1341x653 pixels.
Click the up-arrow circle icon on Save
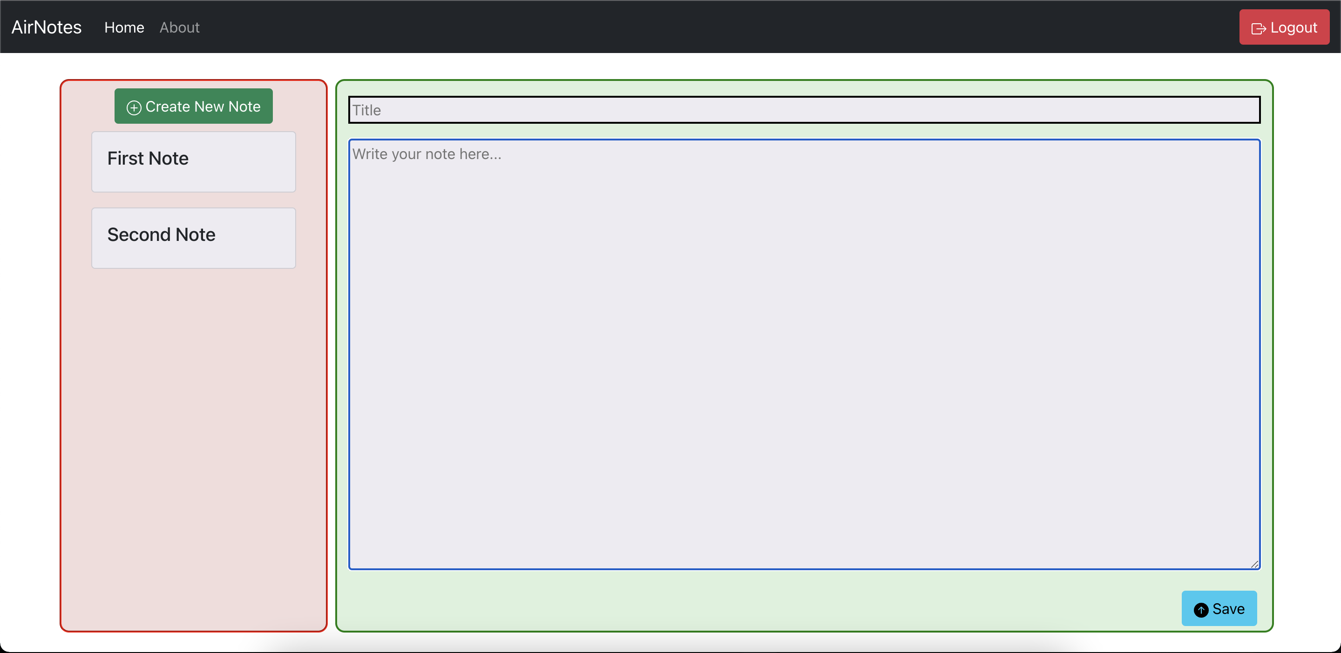click(1200, 609)
